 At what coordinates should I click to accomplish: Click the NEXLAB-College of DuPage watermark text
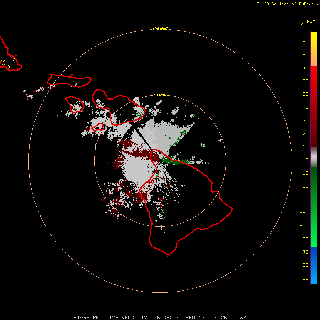286,4
